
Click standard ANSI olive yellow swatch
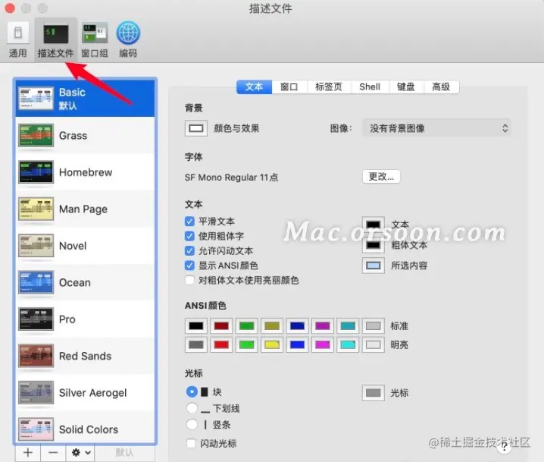(x=272, y=326)
